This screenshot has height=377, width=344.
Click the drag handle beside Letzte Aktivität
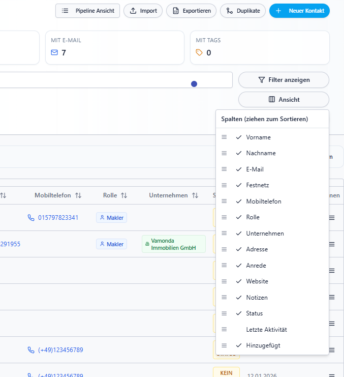(x=224, y=330)
